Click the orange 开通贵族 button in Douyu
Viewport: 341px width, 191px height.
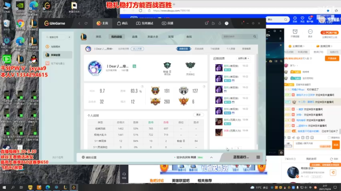pyautogui.click(x=332, y=59)
